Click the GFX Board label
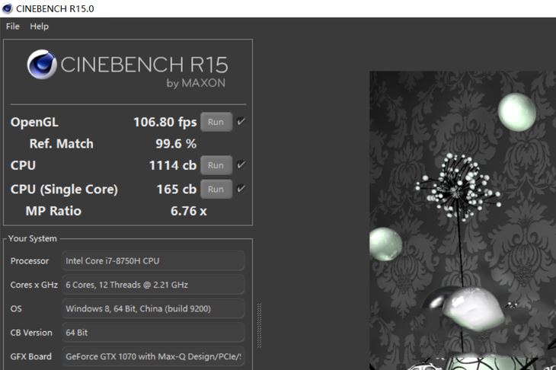Image resolution: width=556 pixels, height=370 pixels. click(31, 356)
